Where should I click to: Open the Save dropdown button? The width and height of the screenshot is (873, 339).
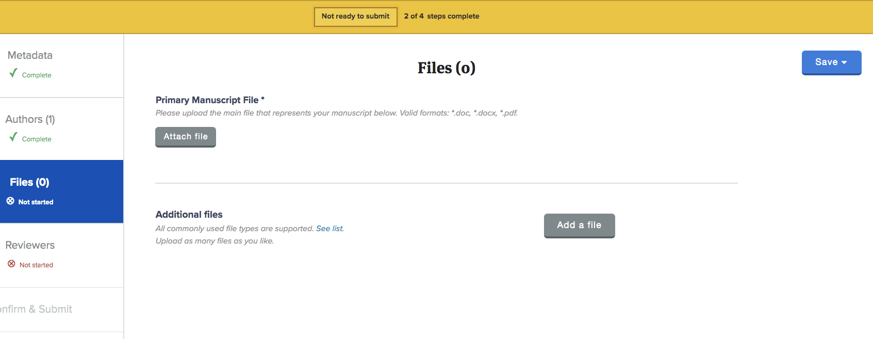831,62
